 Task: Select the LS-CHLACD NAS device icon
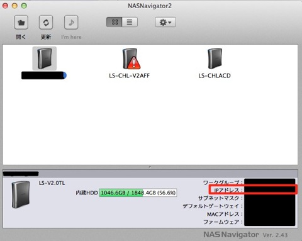(x=215, y=59)
